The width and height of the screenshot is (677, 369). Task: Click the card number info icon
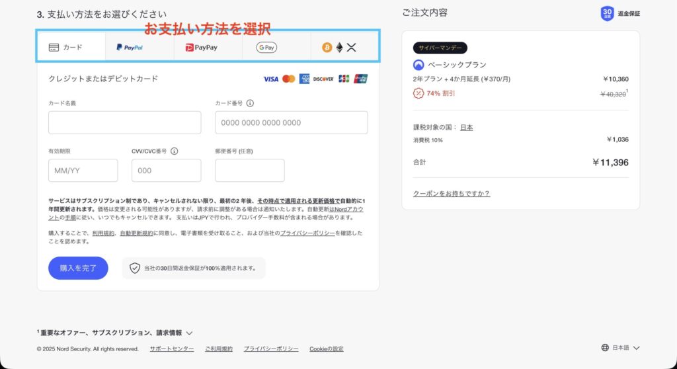click(250, 103)
